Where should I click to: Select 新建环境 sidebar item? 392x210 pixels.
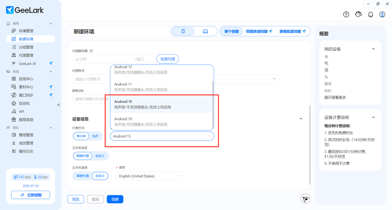[x=31, y=39]
